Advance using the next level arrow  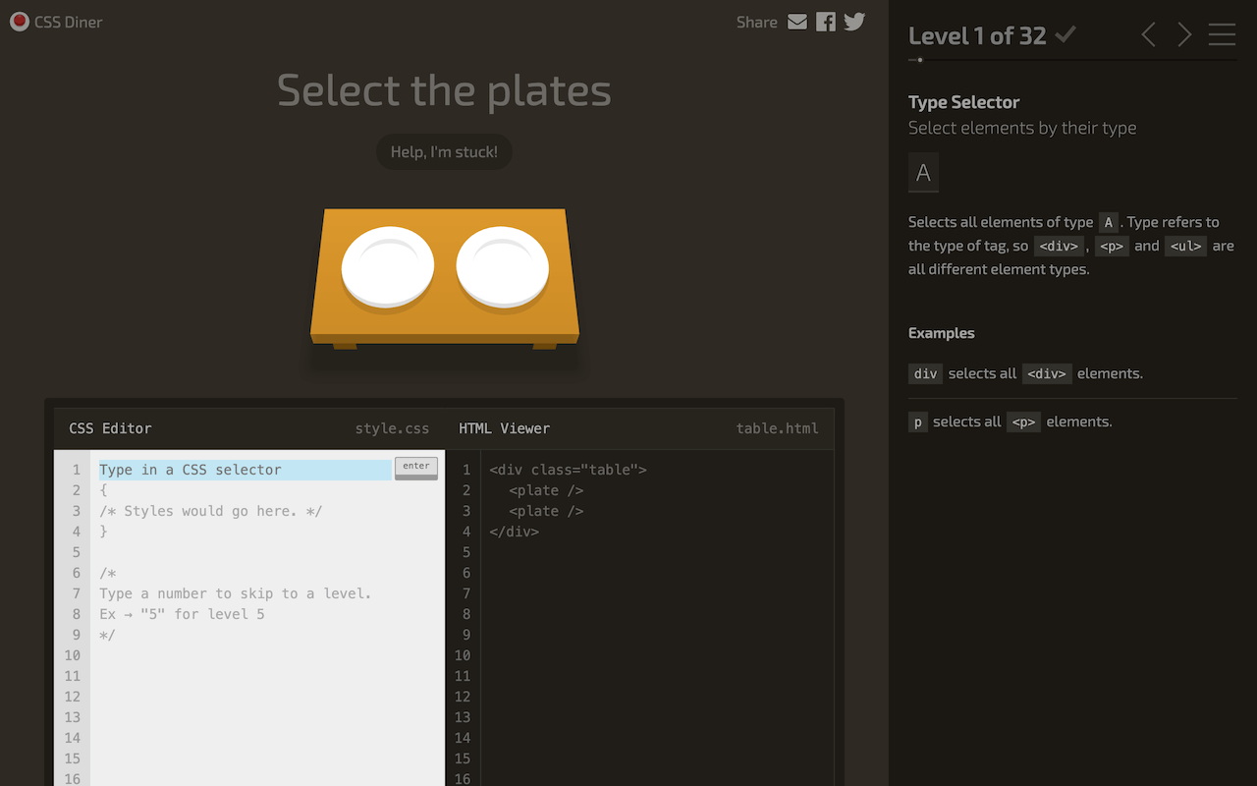coord(1183,34)
